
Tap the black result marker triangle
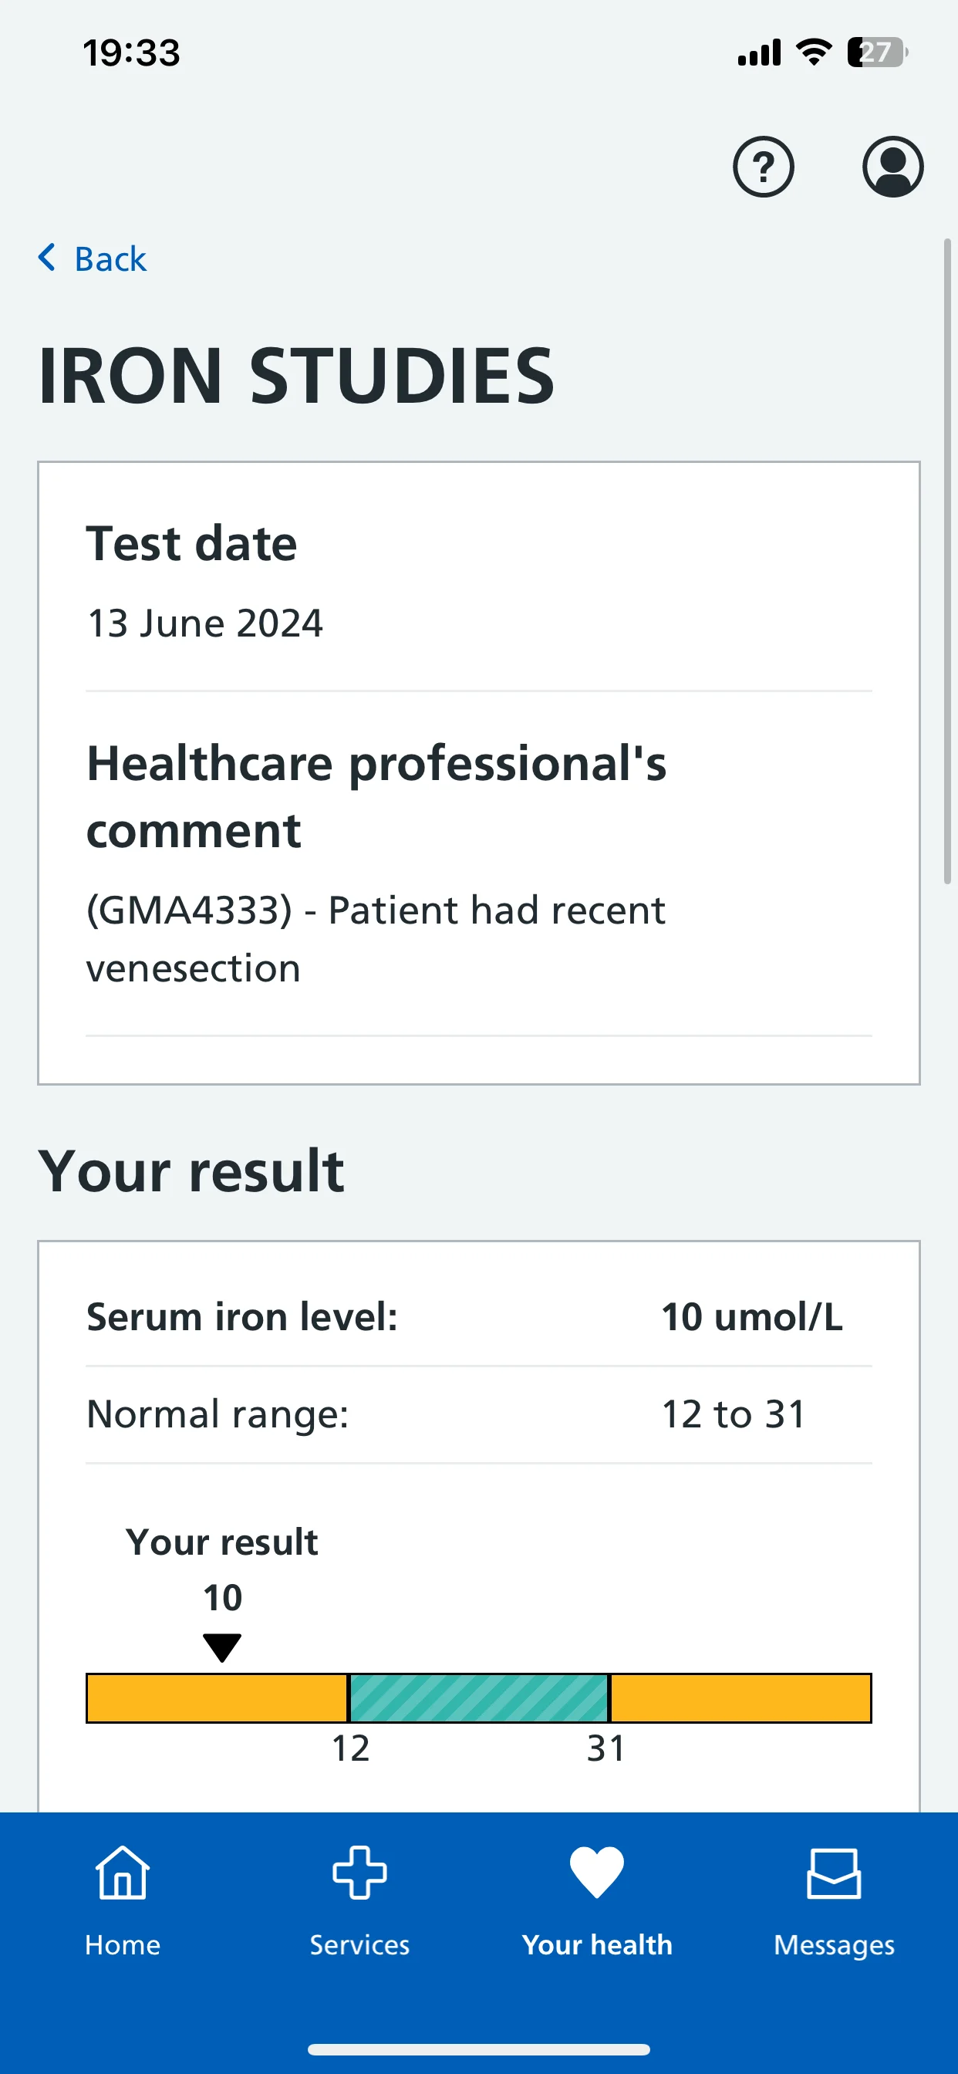pyautogui.click(x=222, y=1648)
